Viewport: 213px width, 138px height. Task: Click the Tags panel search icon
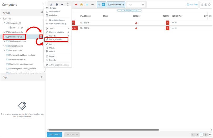tap(42, 77)
